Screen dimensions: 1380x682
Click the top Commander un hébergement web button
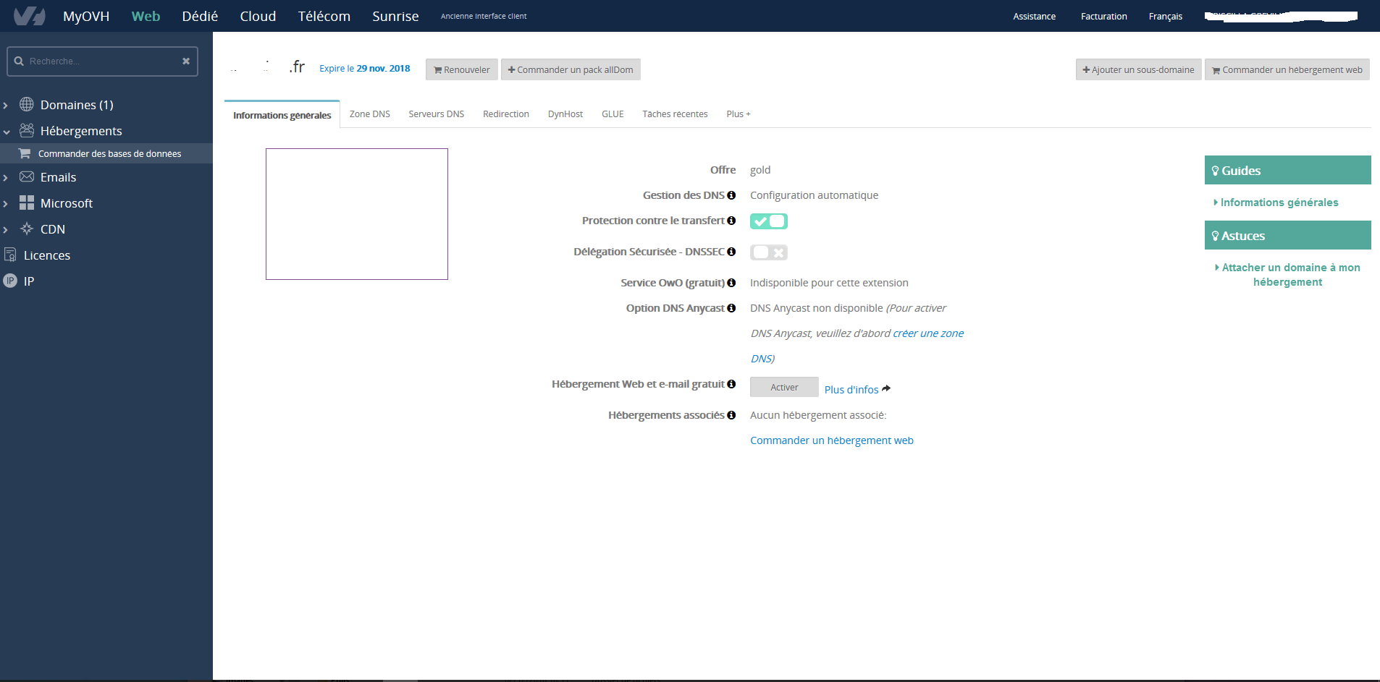tap(1287, 69)
